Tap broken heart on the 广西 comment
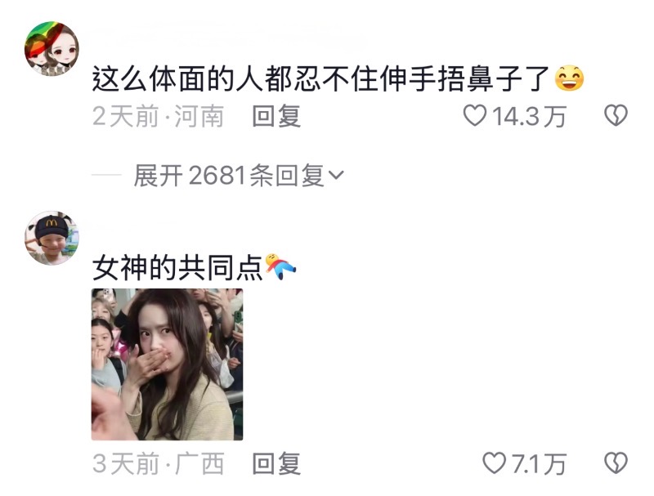Screen dimensions: 654x496 tap(616, 463)
